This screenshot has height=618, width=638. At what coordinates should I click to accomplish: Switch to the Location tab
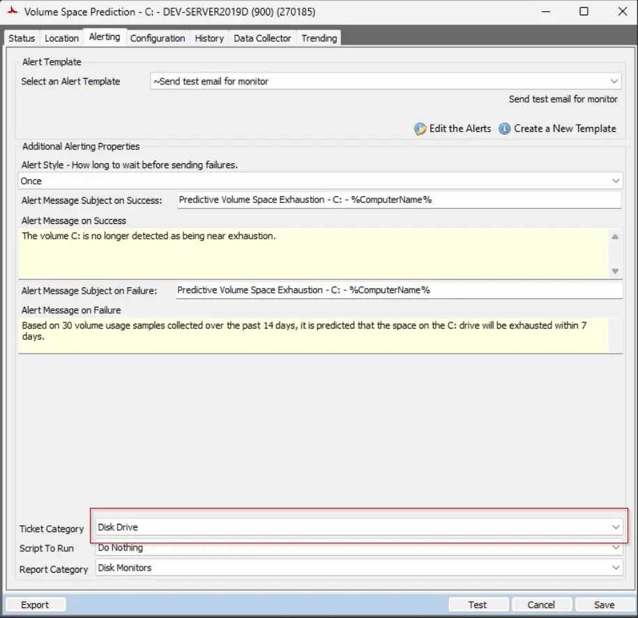pos(61,38)
